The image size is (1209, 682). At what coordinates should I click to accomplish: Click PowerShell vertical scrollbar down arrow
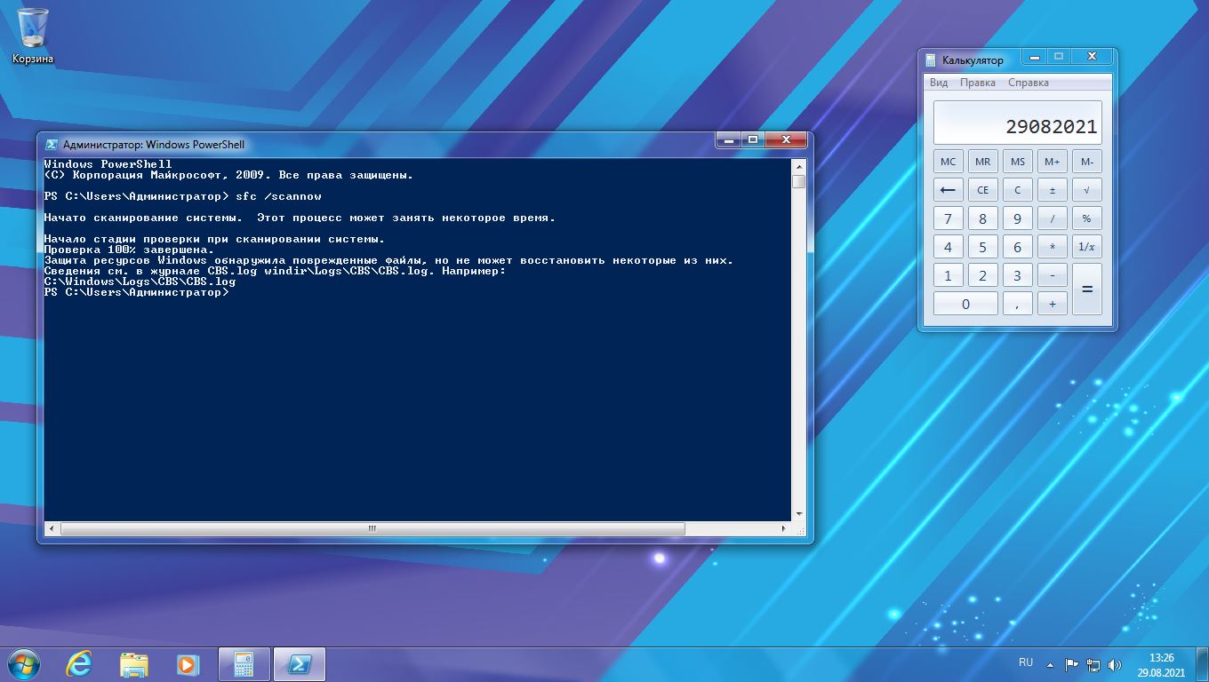coord(799,514)
